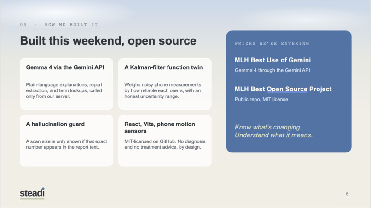Click the 'A scan size is only shown' text
The height and width of the screenshot is (208, 371).
click(66, 144)
